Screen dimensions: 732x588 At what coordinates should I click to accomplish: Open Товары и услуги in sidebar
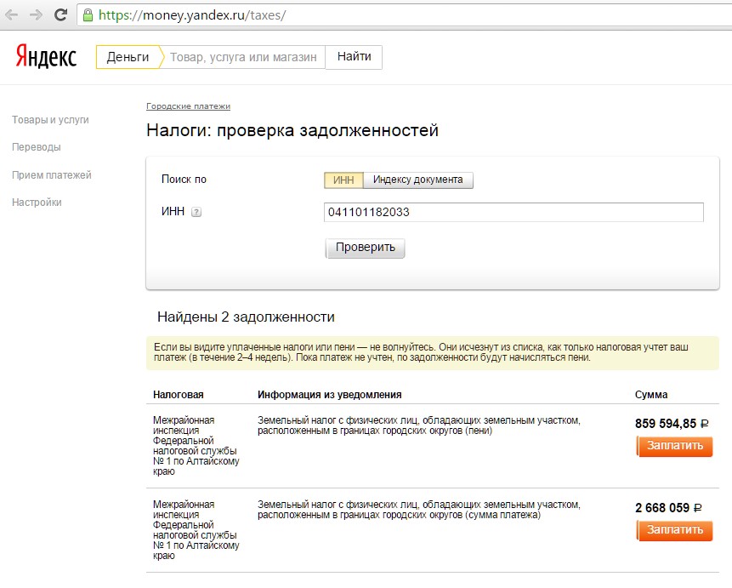click(x=50, y=120)
